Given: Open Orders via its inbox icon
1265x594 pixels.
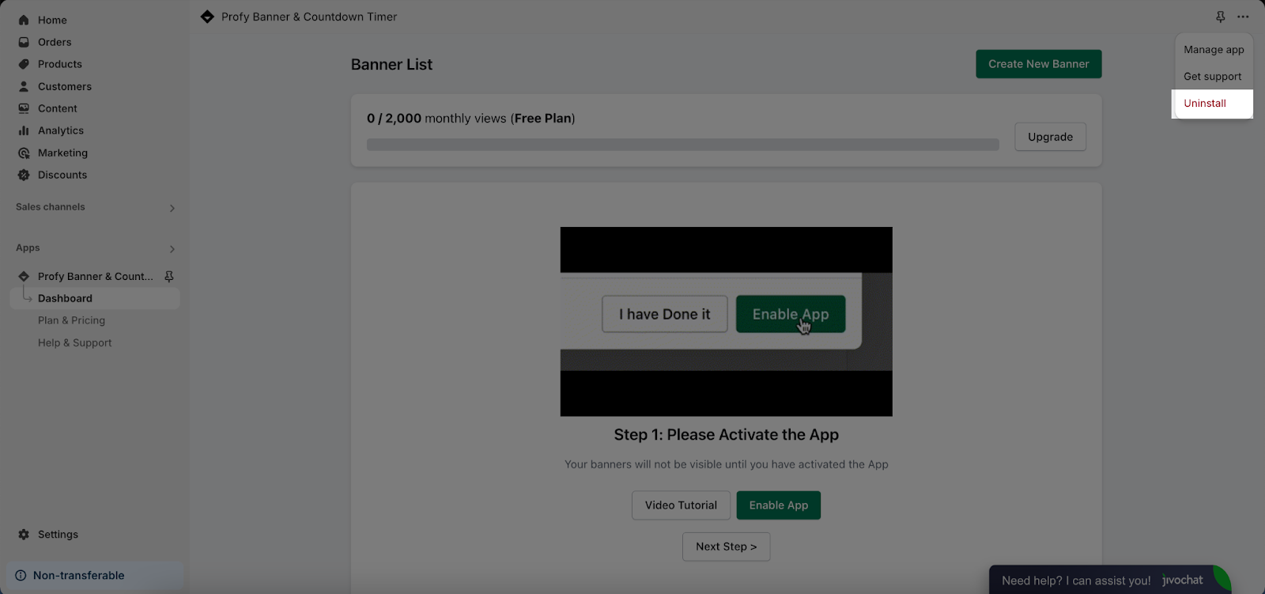Looking at the screenshot, I should 24,42.
